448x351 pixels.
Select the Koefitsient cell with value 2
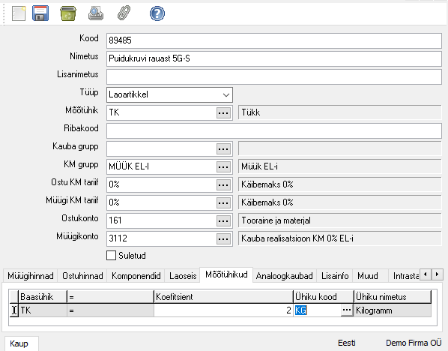(223, 310)
